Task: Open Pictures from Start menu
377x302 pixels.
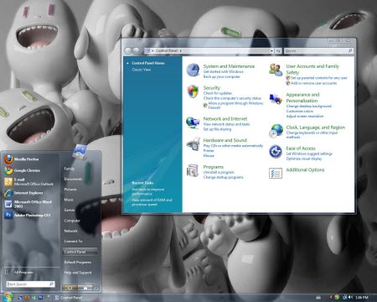Action: pos(70,190)
